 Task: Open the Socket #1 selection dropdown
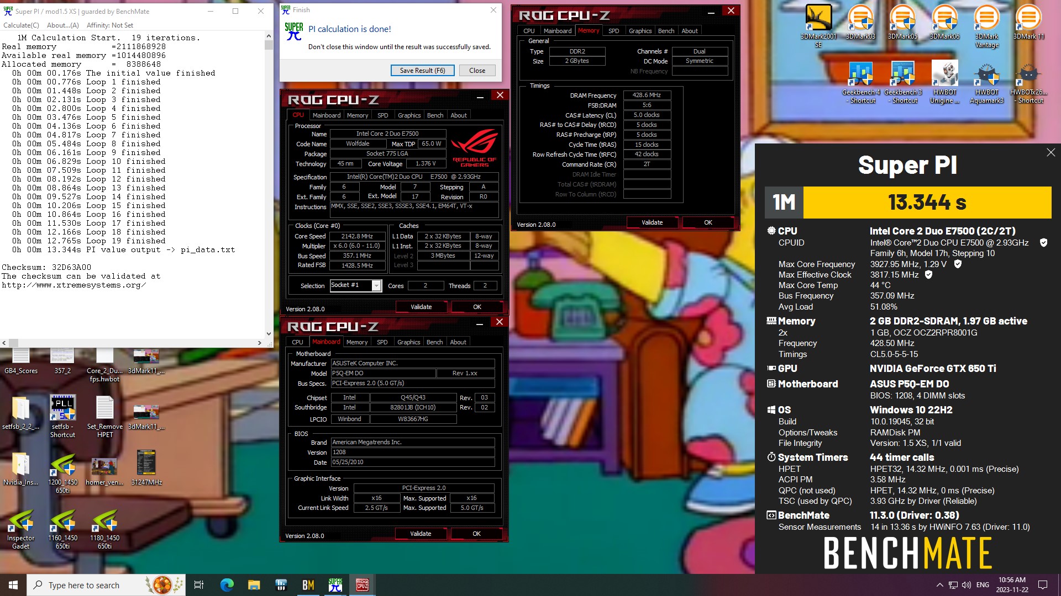coord(356,285)
